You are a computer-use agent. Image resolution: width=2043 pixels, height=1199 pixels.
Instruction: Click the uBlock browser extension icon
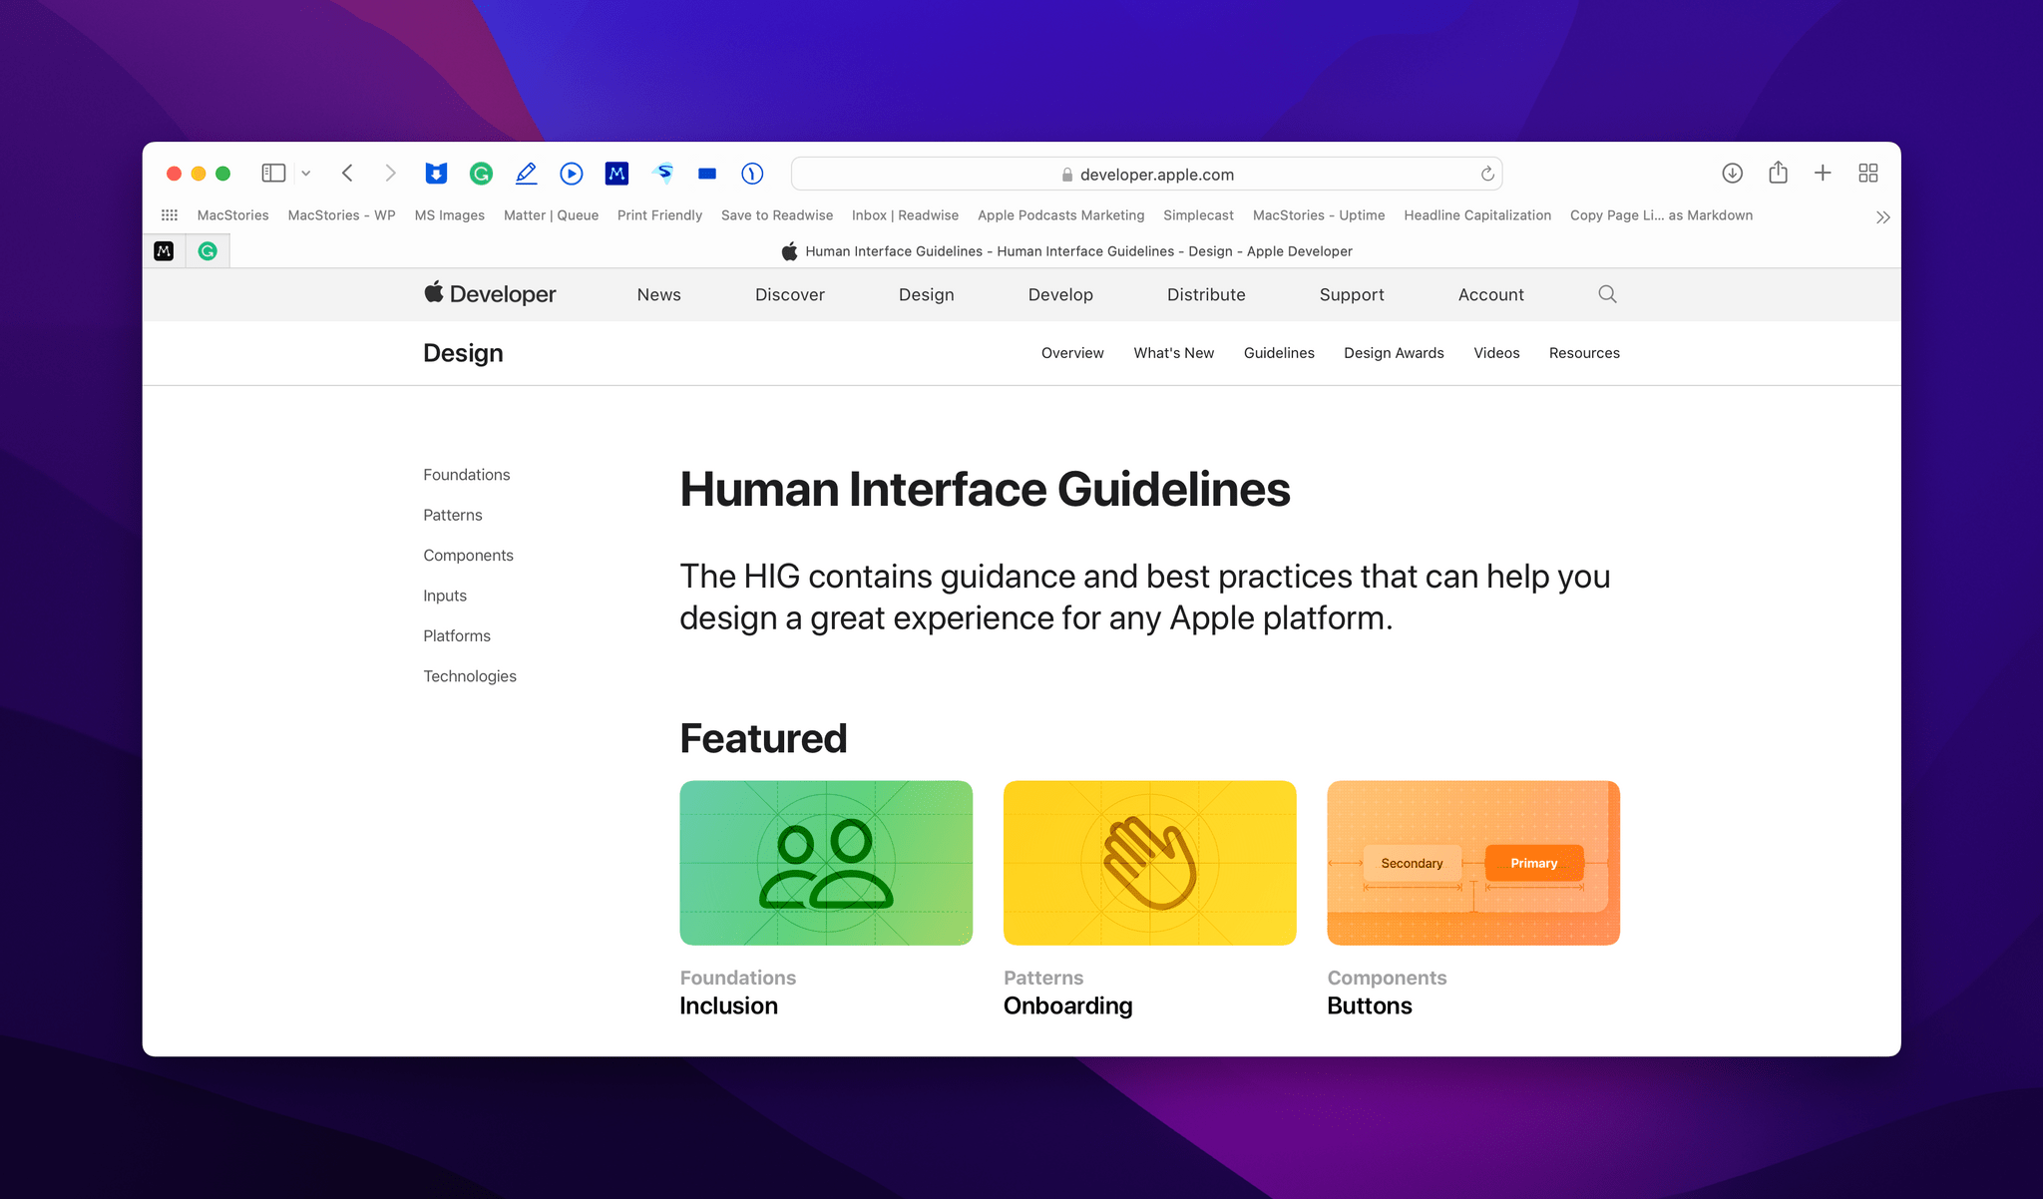click(435, 173)
